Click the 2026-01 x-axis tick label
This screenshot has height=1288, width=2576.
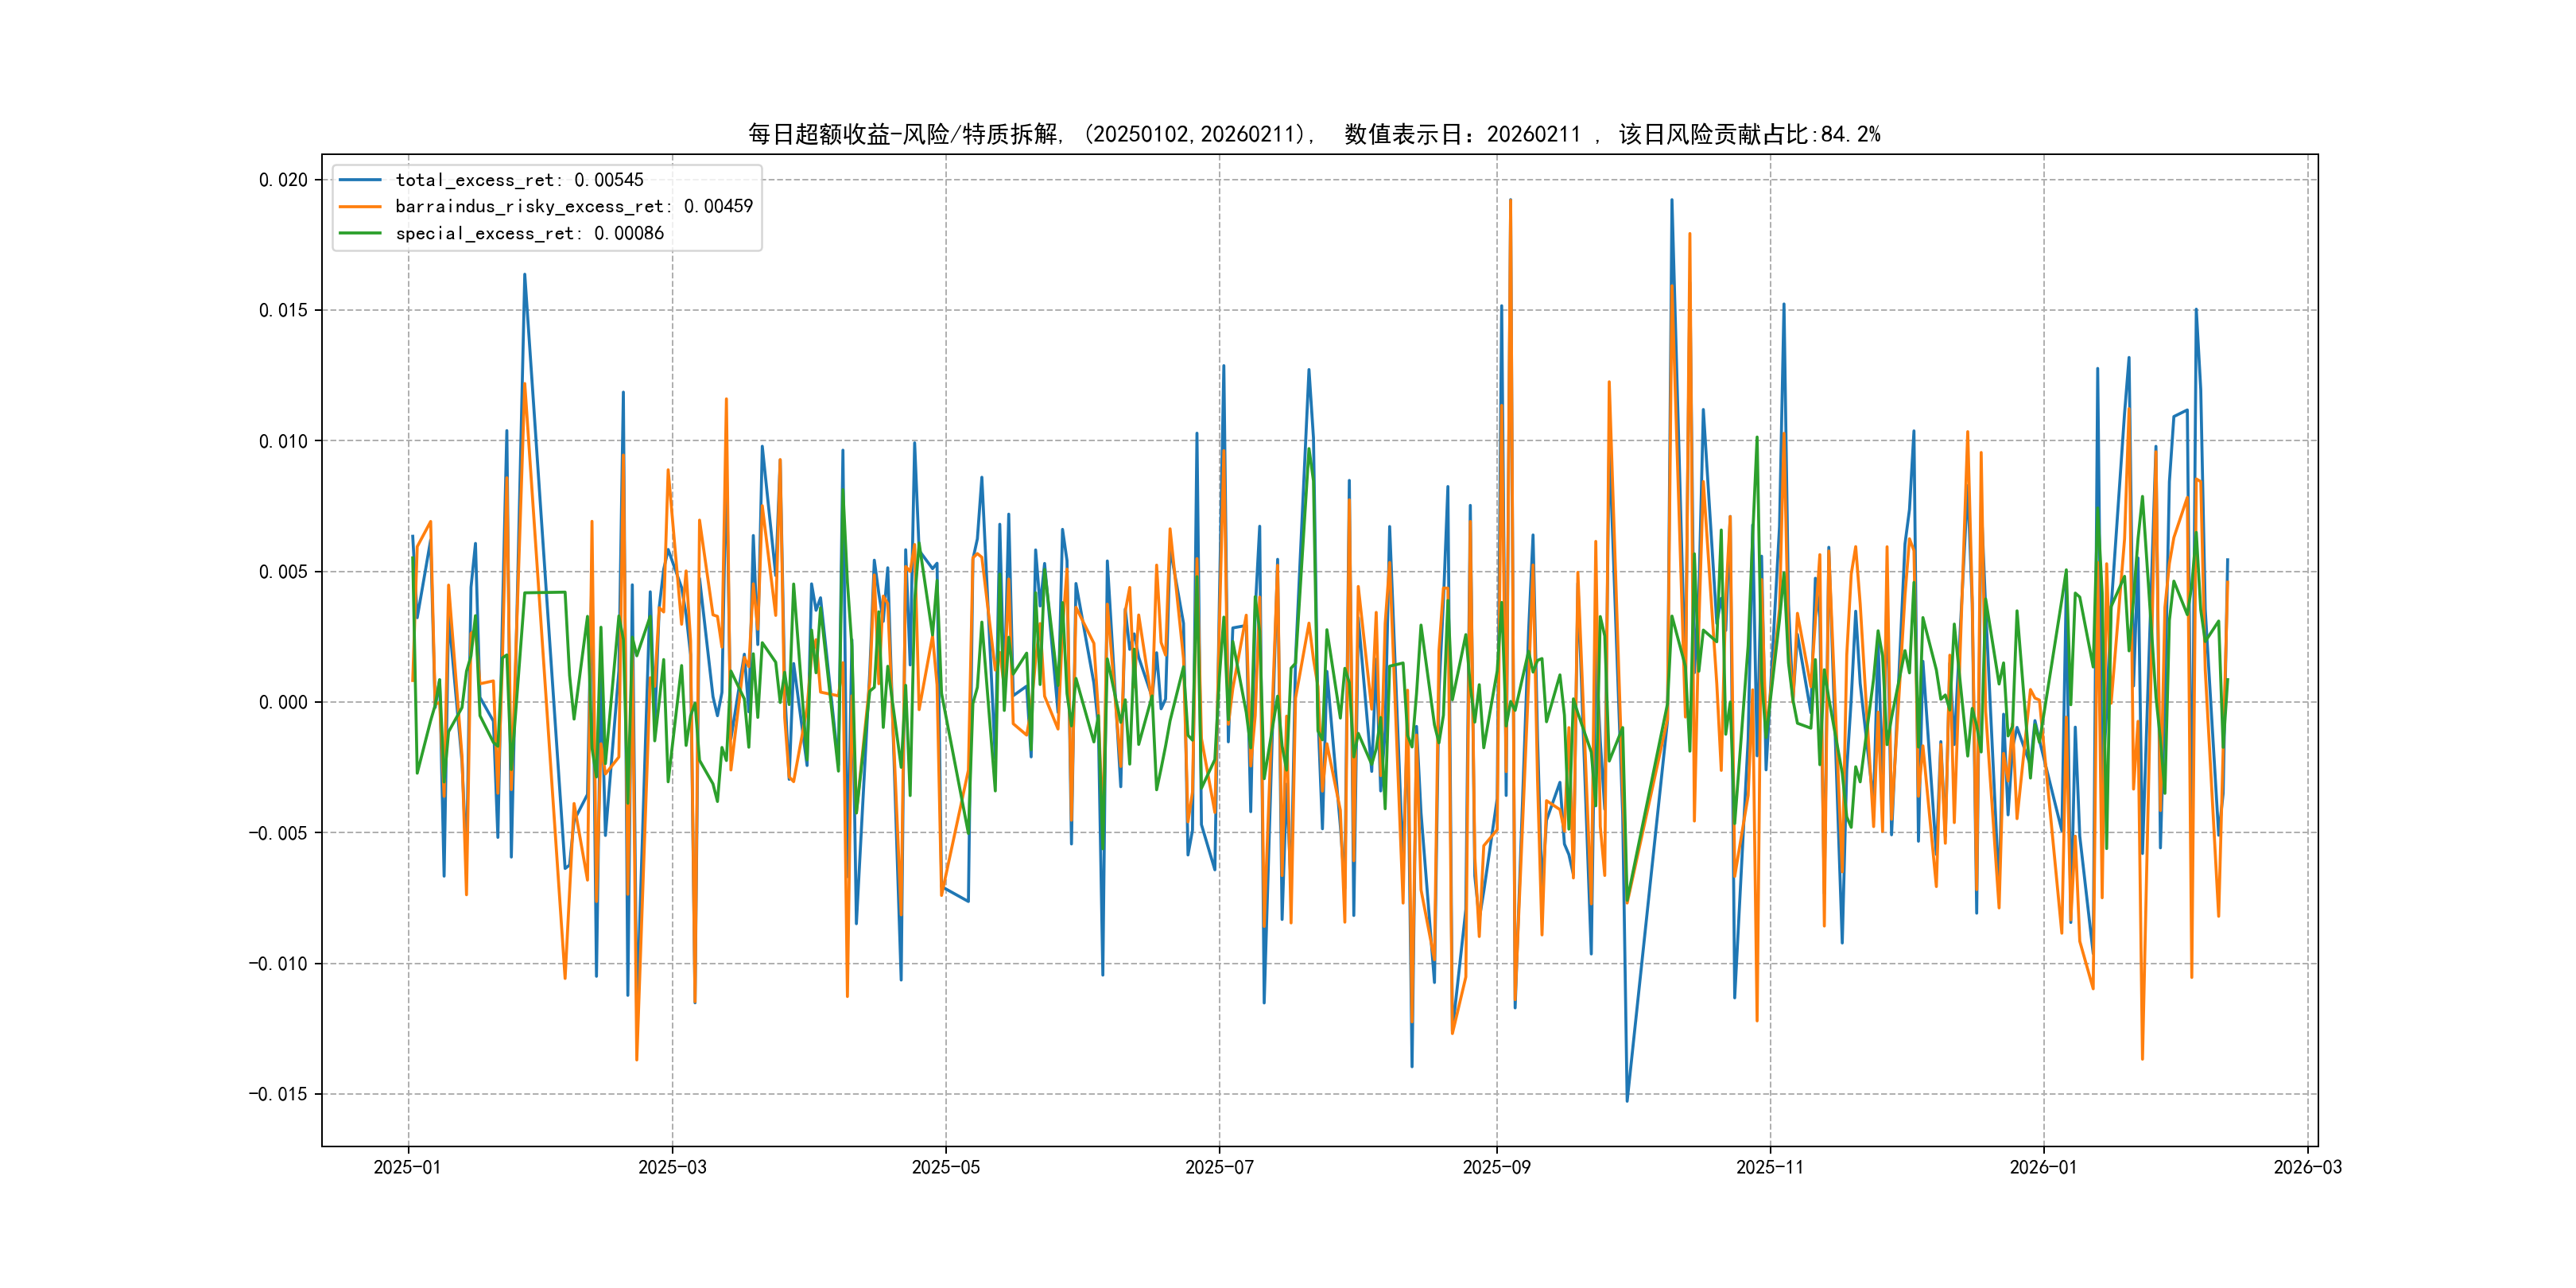tap(2043, 1167)
